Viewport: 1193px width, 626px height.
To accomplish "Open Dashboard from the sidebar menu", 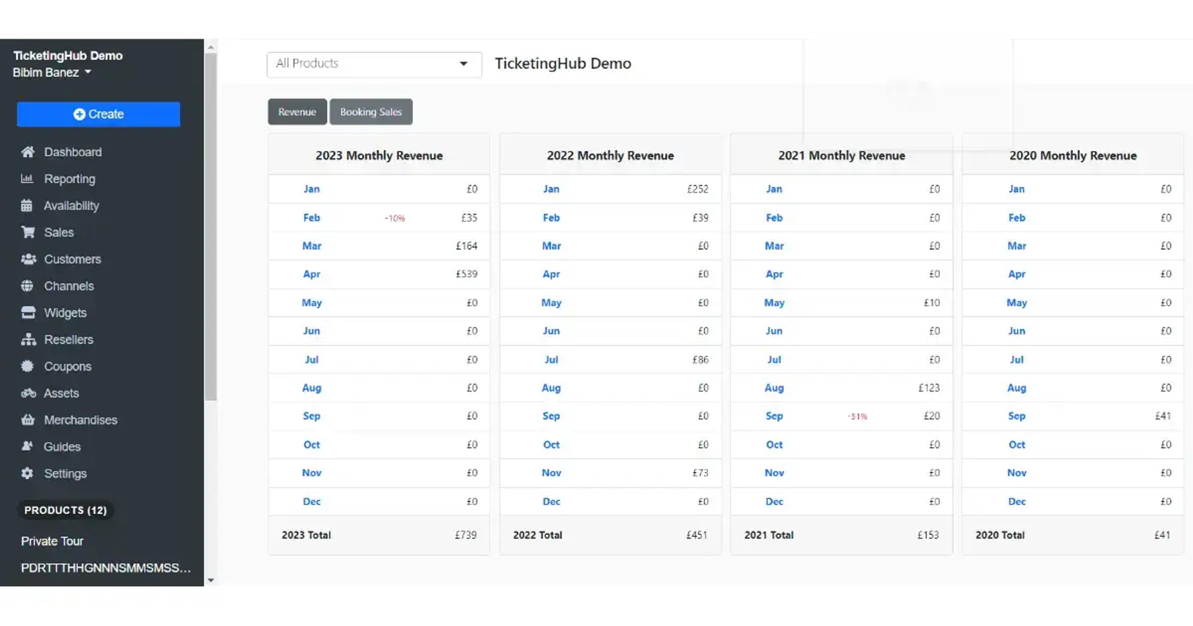I will click(73, 152).
